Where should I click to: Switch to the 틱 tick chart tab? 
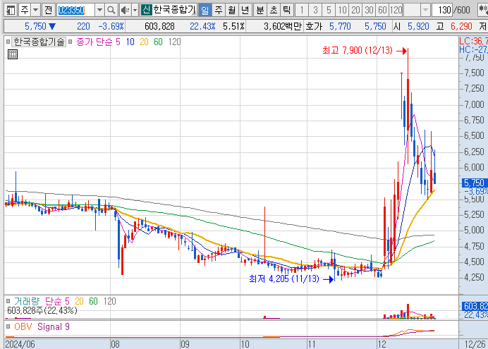286,11
